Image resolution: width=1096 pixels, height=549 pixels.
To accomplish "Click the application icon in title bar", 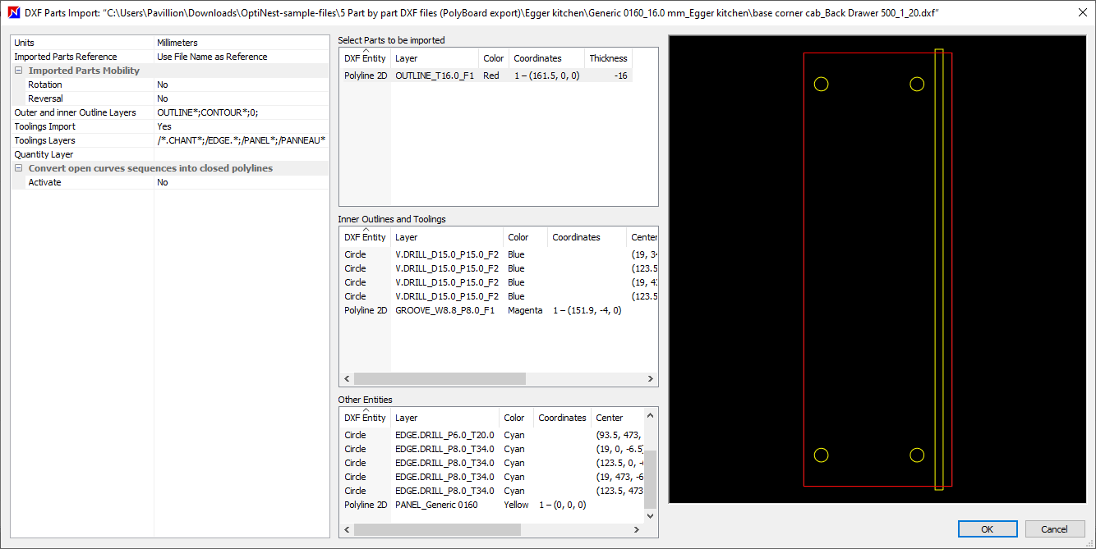I will tap(12, 12).
